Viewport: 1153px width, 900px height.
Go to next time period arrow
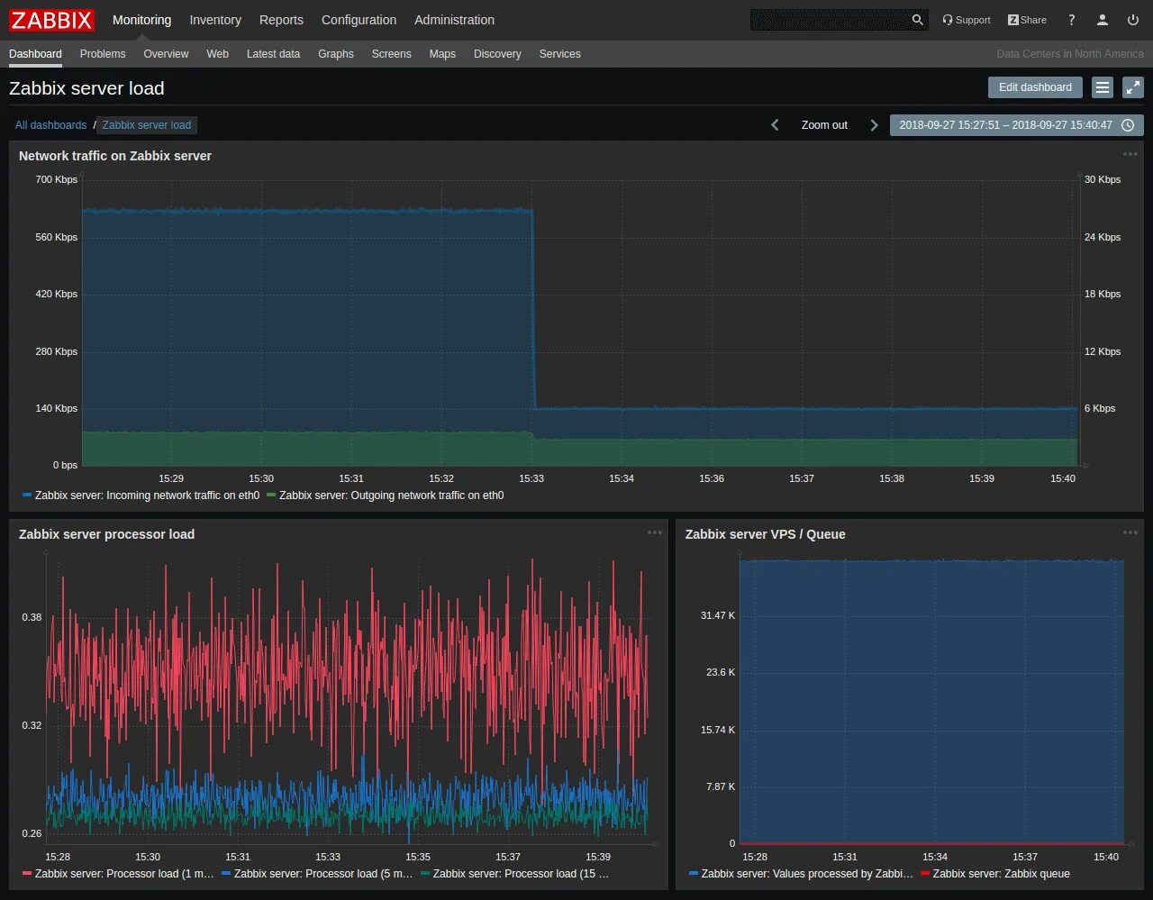(874, 125)
